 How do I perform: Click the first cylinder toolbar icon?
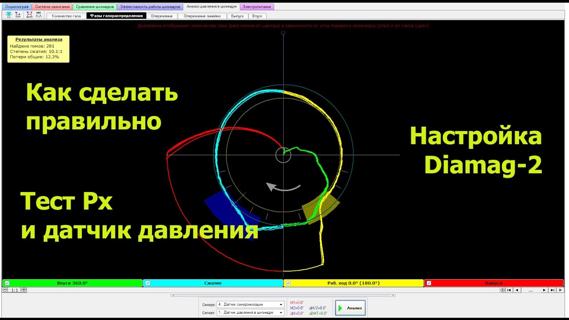(x=9, y=15)
